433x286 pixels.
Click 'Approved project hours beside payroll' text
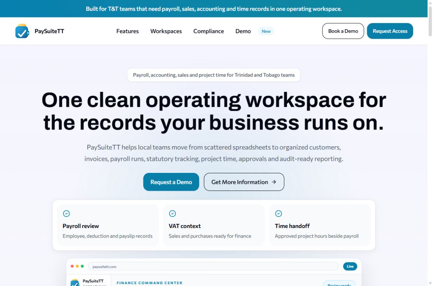click(x=316, y=236)
